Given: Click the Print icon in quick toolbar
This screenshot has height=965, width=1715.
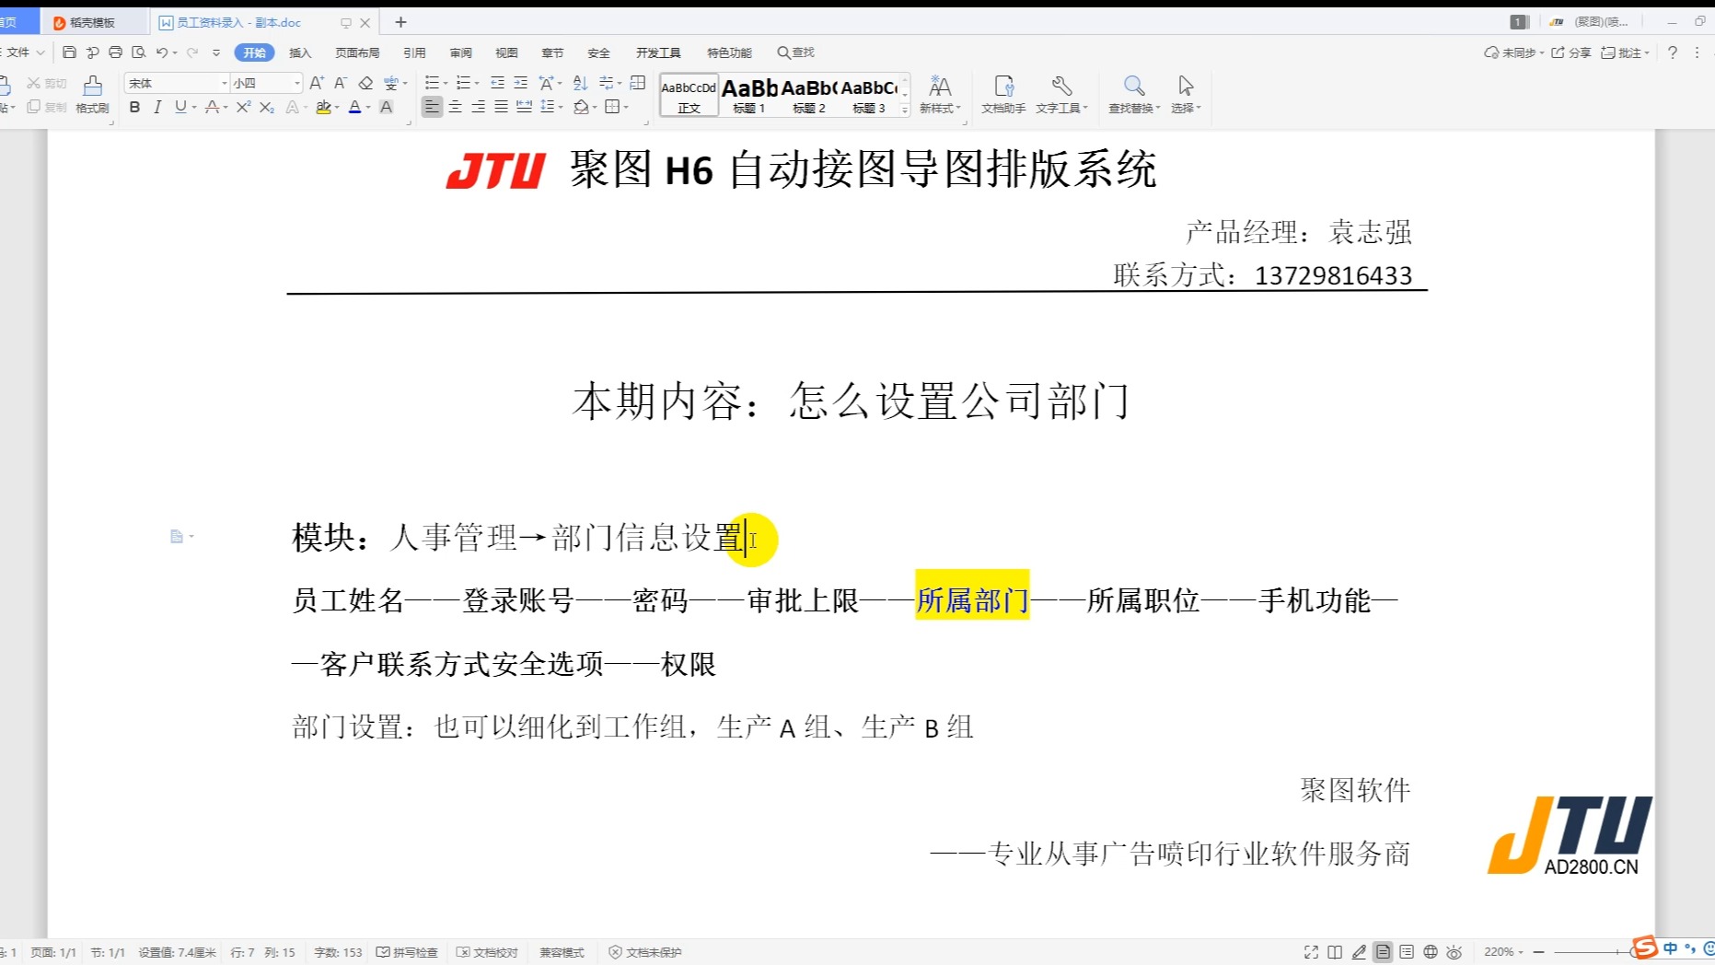Looking at the screenshot, I should point(115,52).
